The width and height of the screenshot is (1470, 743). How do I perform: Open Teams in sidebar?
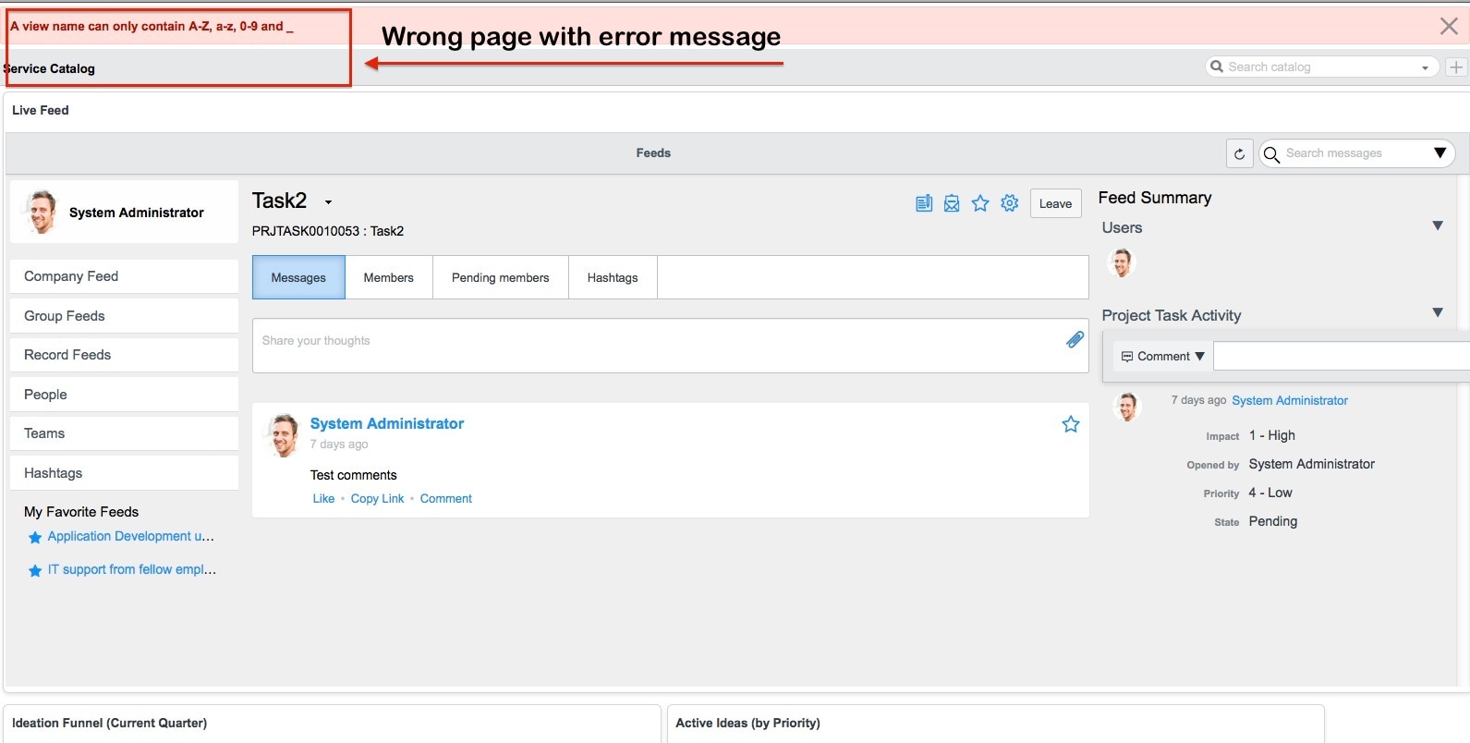pyautogui.click(x=124, y=433)
